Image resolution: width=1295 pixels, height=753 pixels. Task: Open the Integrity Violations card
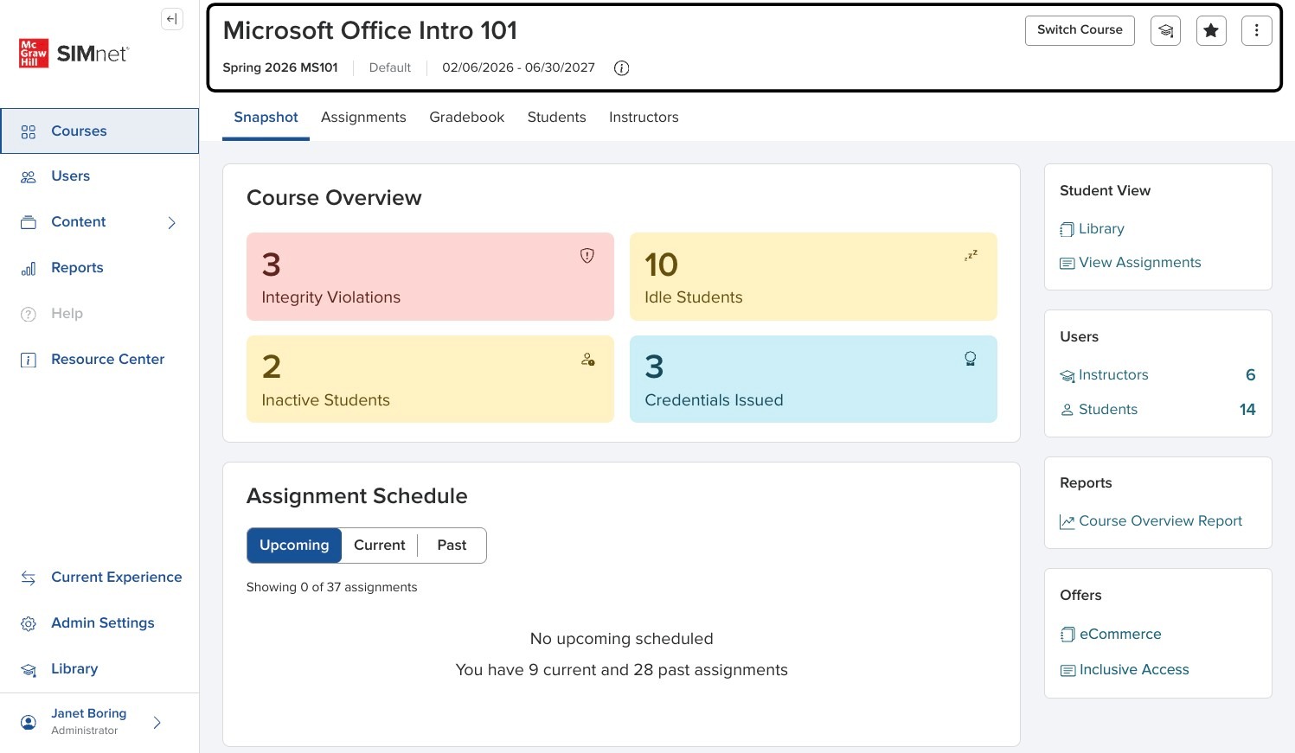pyautogui.click(x=430, y=277)
